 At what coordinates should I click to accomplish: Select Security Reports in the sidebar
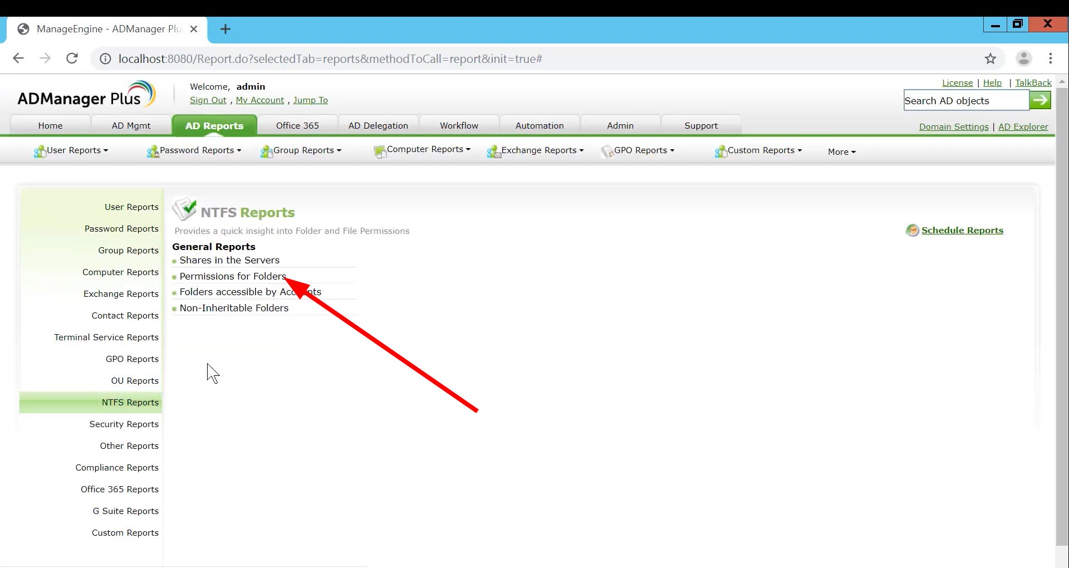(124, 424)
